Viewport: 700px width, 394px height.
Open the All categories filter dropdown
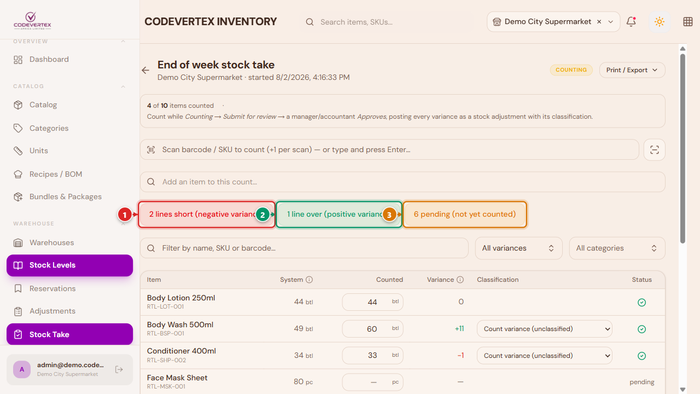click(617, 248)
